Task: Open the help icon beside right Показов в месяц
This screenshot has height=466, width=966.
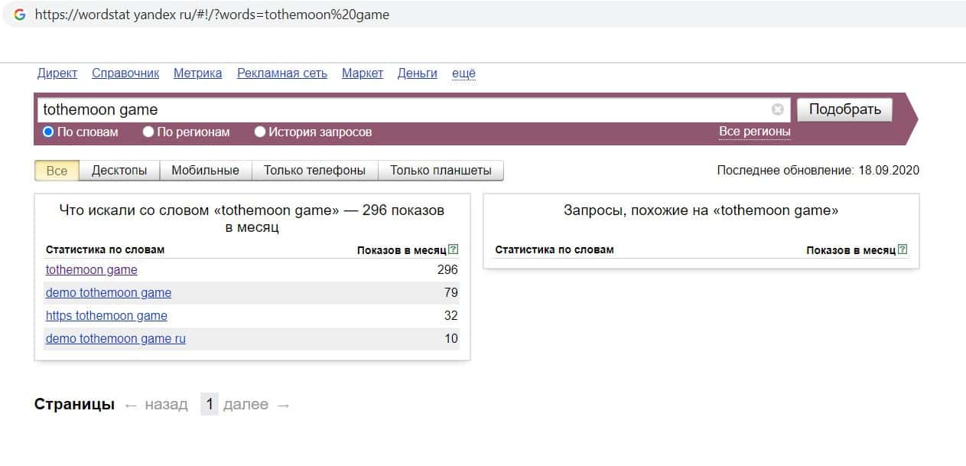Action: click(x=903, y=249)
